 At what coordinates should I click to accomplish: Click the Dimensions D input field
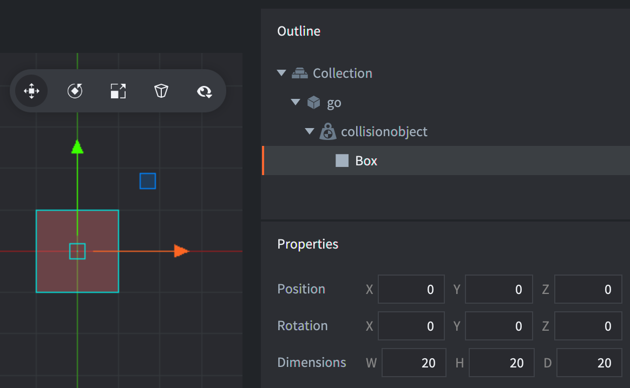click(589, 363)
